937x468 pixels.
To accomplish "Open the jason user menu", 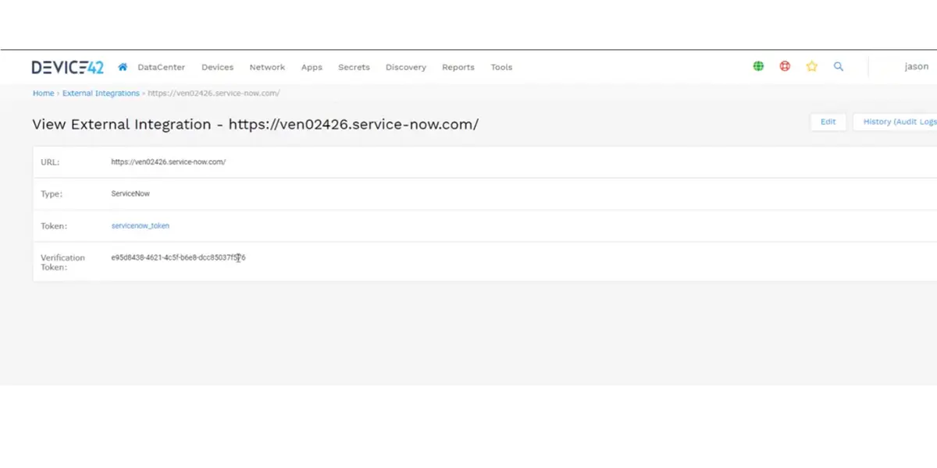I will pos(917,66).
